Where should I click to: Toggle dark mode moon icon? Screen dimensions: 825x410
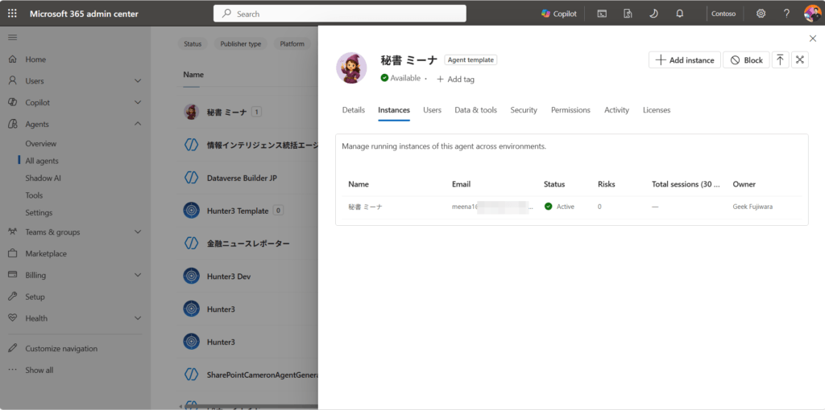click(x=653, y=14)
